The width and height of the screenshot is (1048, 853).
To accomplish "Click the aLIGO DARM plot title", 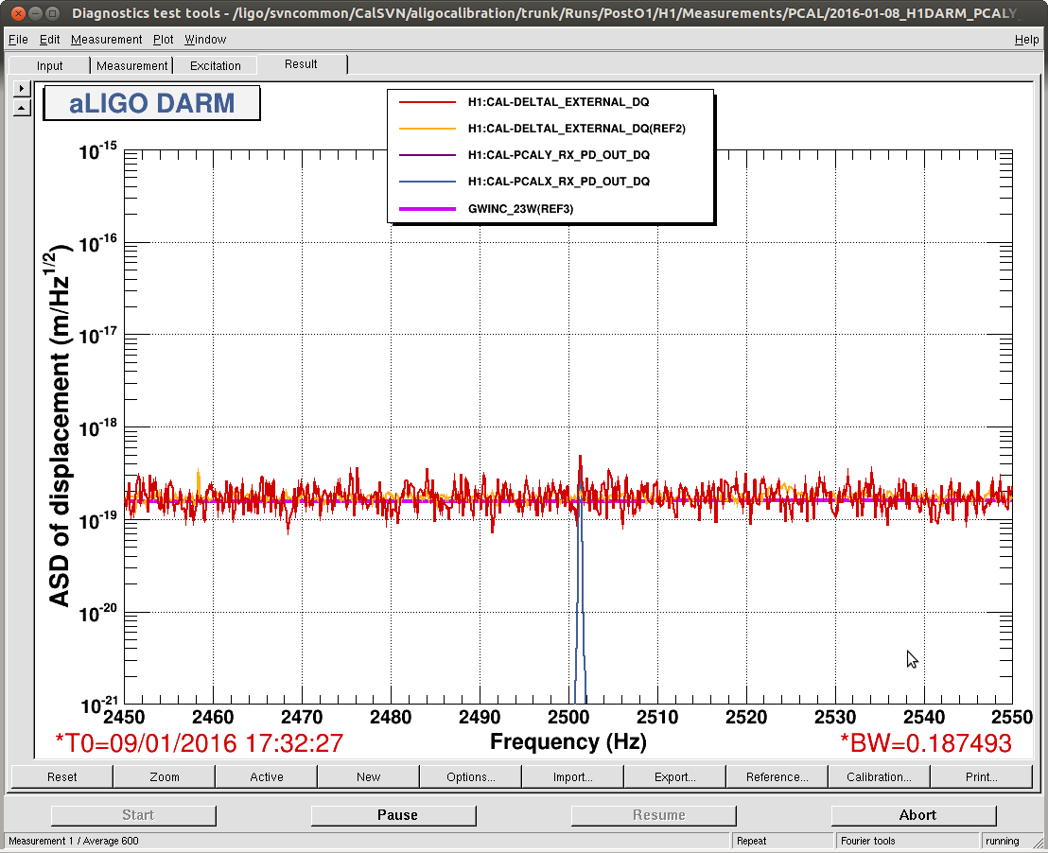I will click(151, 103).
